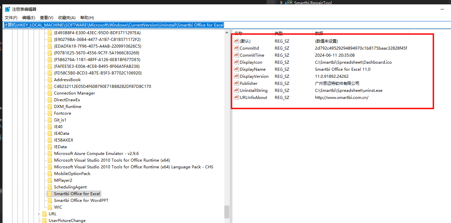Select the MPlayer2 key
The image size is (451, 223).
pyautogui.click(x=63, y=180)
